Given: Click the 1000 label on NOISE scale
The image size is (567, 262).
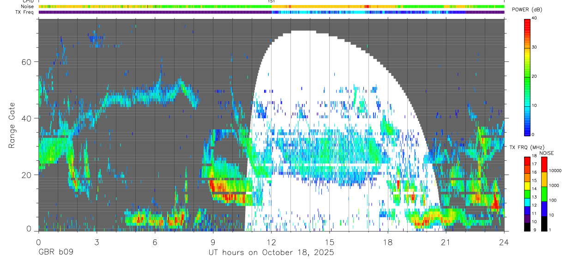Looking at the screenshot, I should coord(554,185).
